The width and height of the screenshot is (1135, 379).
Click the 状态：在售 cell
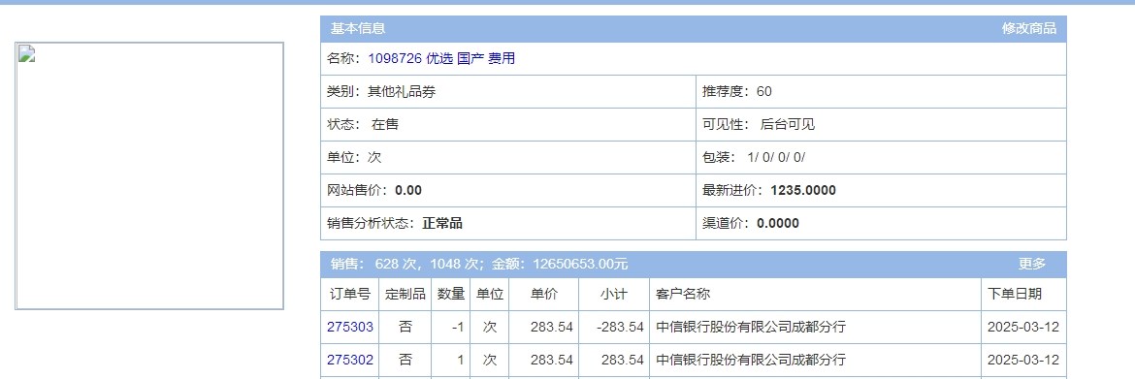pos(507,124)
